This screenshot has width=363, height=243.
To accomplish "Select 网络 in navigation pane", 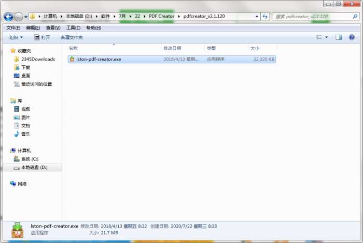I will pos(22,184).
